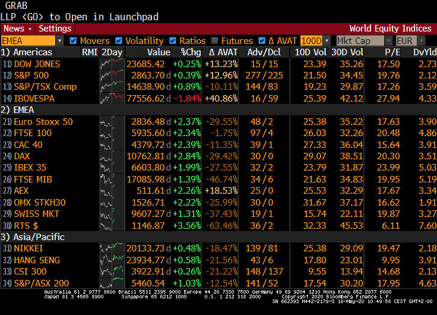Toggle the Ratios checkbox
Image resolution: width=437 pixels, height=315 pixels.
point(173,41)
